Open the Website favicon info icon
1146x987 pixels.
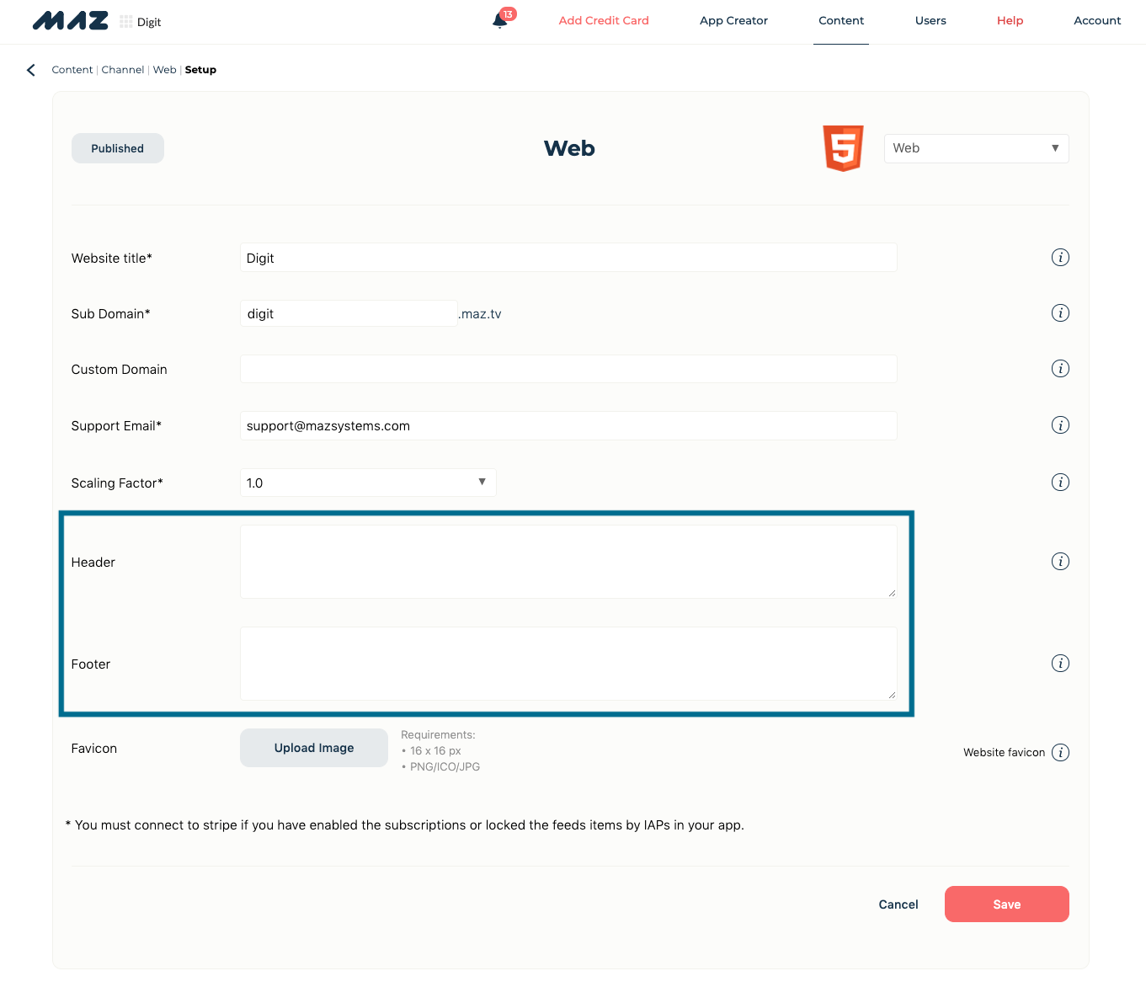click(1060, 752)
